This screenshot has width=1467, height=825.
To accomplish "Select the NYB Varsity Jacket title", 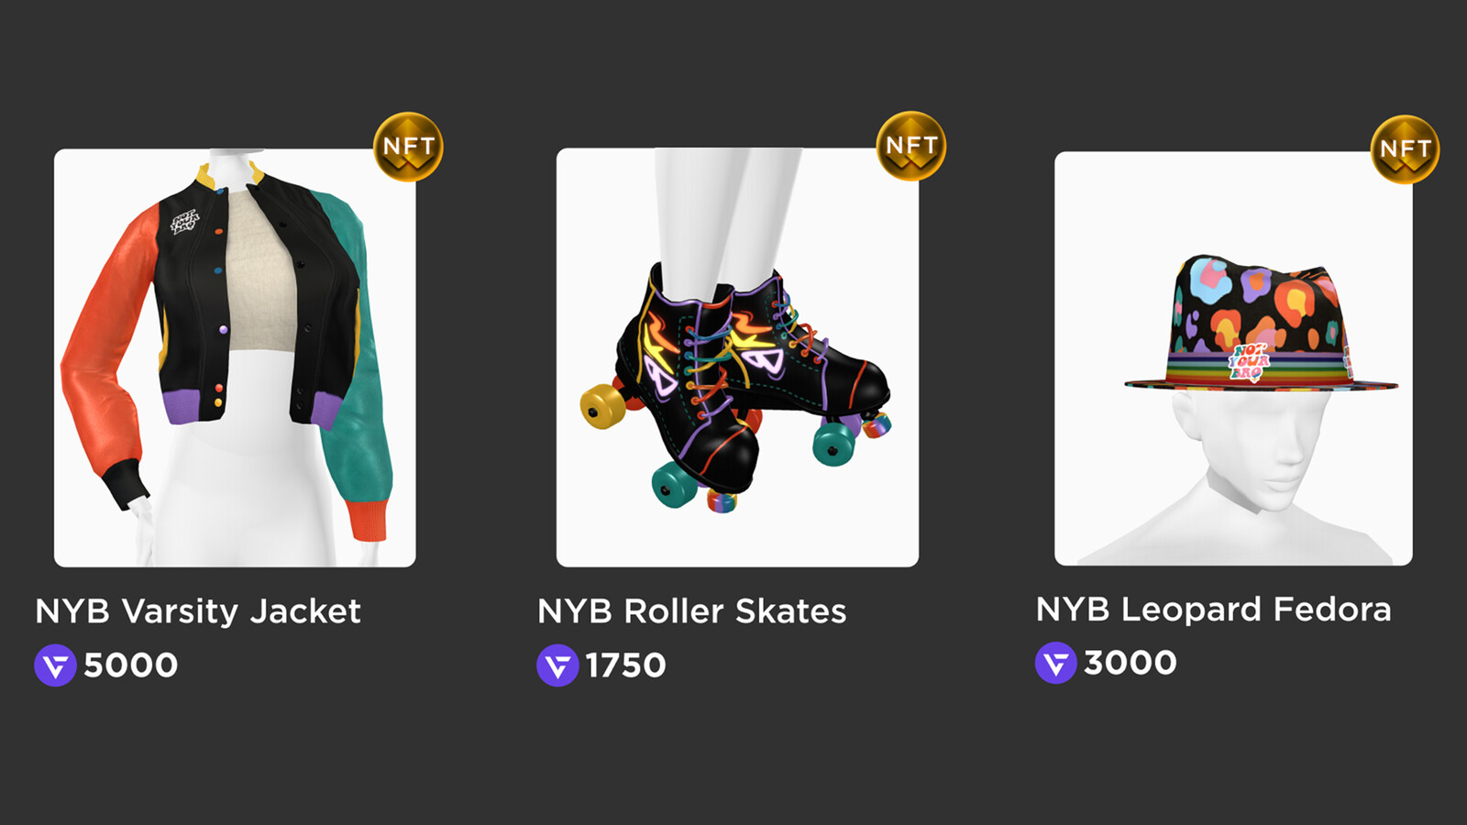I will 198,611.
